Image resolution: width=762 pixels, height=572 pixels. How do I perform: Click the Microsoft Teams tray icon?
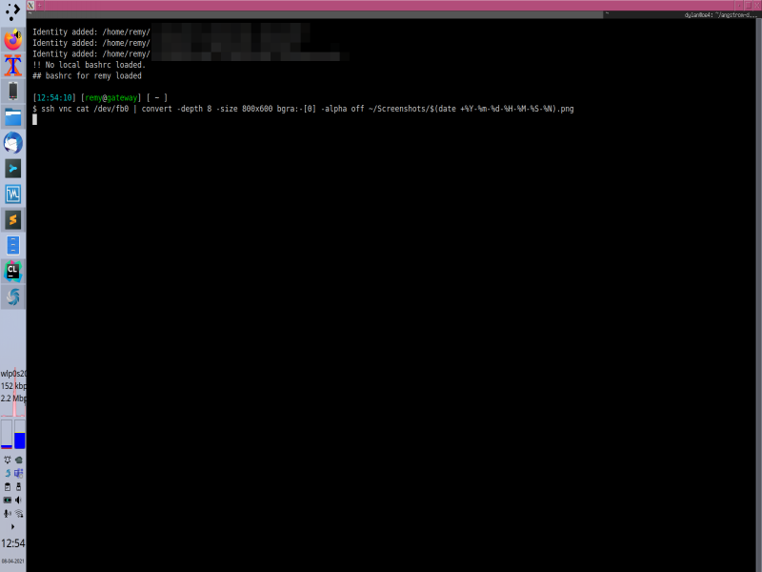tap(18, 474)
